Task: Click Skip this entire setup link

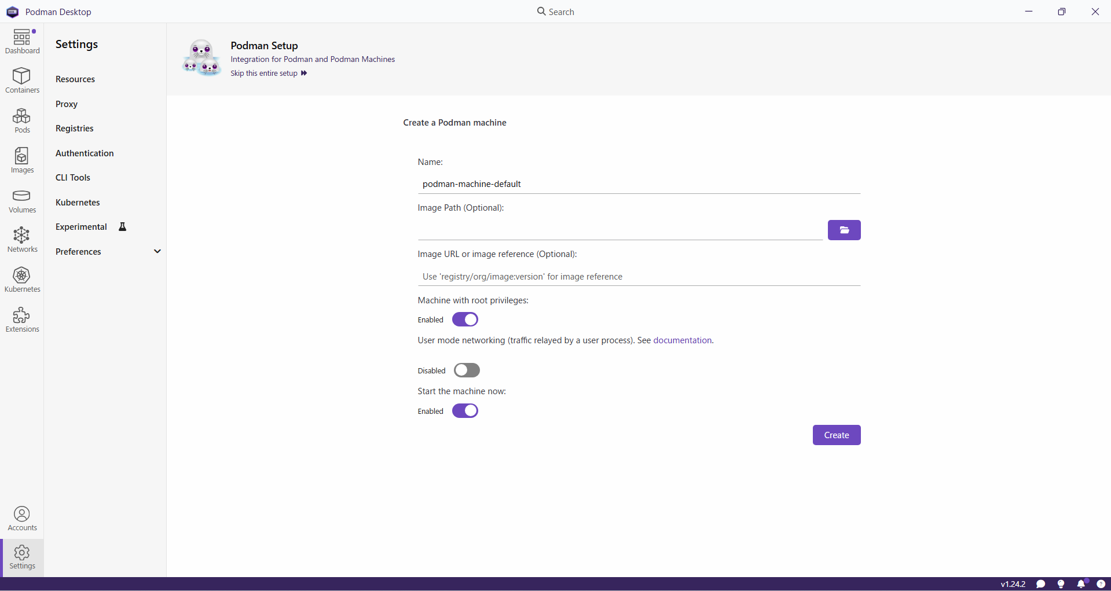Action: point(264,74)
